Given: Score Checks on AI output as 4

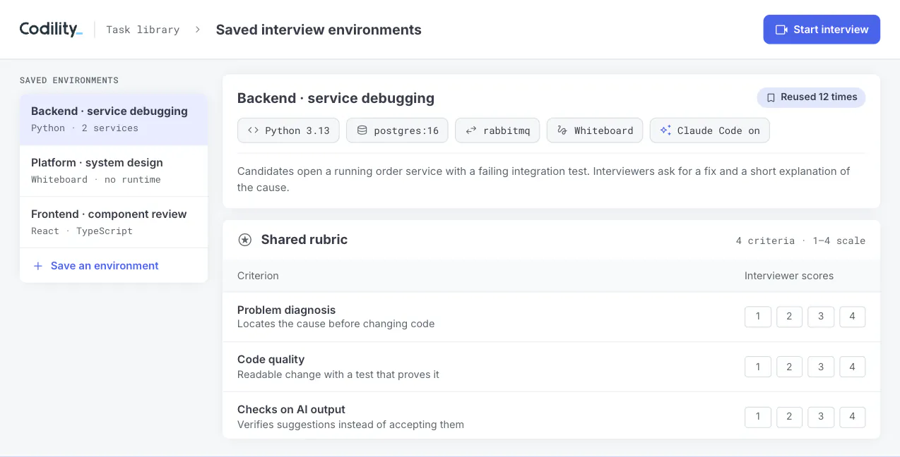Looking at the screenshot, I should coord(852,417).
